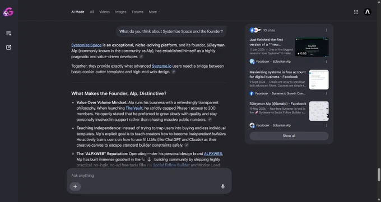Click the 'What Makes the Founder, Alp, Distinctive?' heading
This screenshot has height=202, width=381.
pyautogui.click(x=119, y=93)
